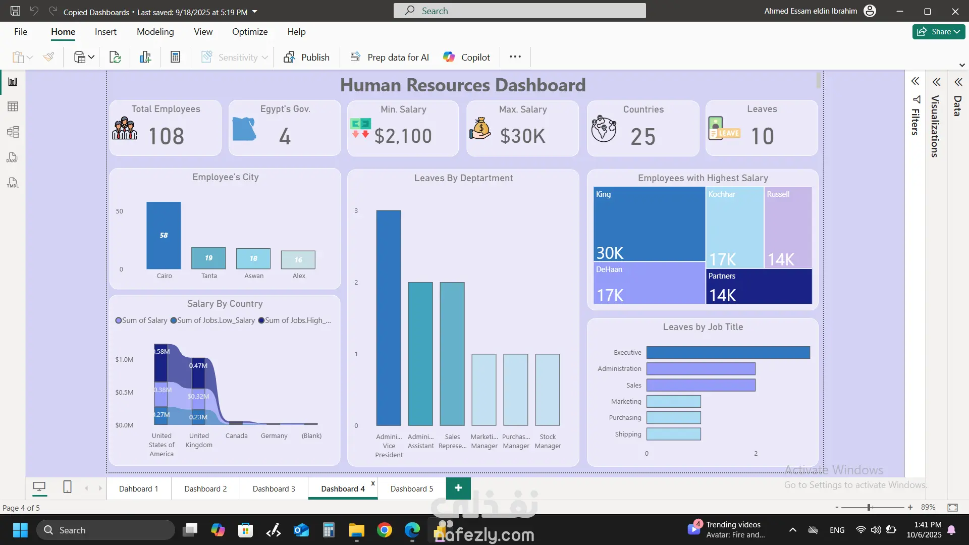The height and width of the screenshot is (545, 969).
Task: Open the Model view icon
Action: [x=13, y=132]
